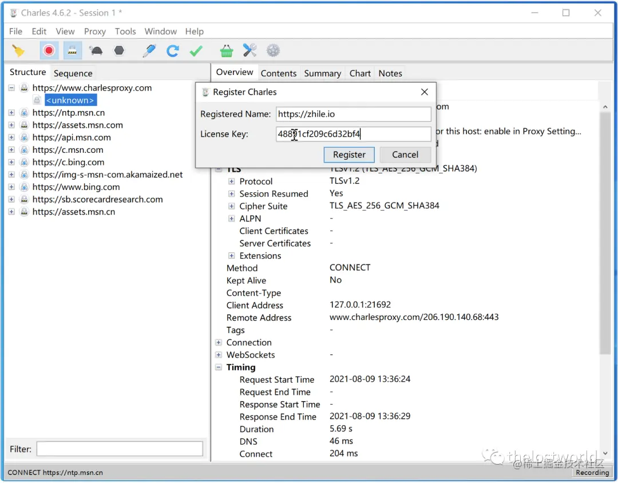Select the Chart tab
This screenshot has height=483, width=618.
coord(360,73)
